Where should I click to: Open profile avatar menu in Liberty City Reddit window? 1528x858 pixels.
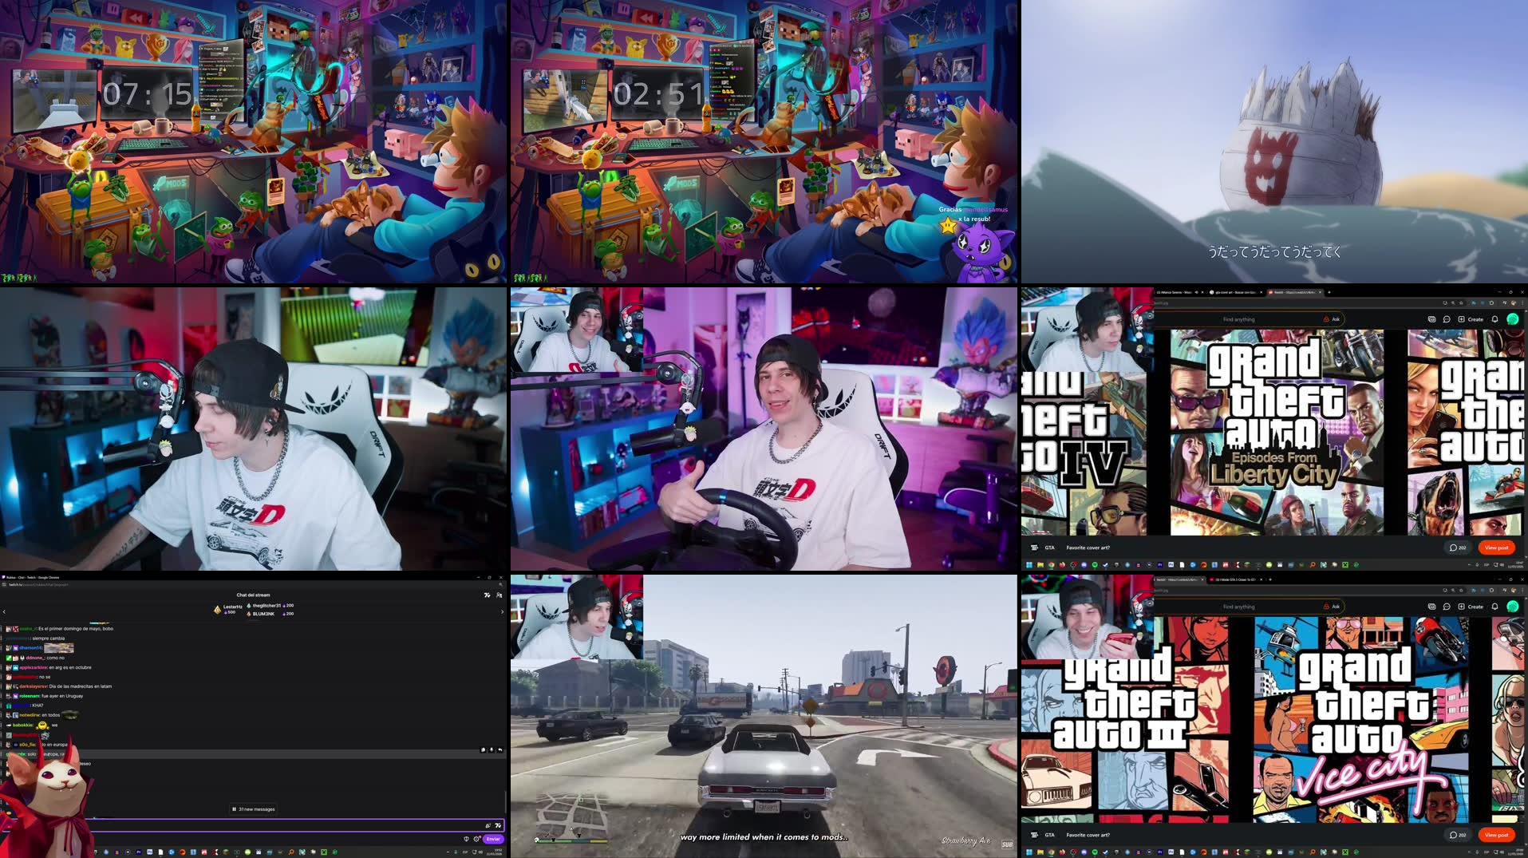coord(1512,319)
